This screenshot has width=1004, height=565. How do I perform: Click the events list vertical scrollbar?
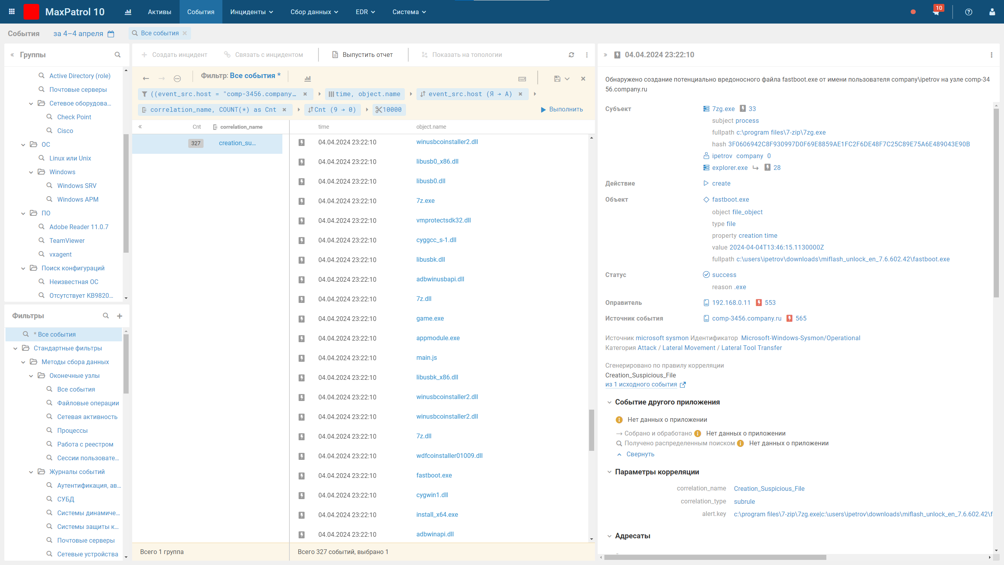click(x=591, y=430)
